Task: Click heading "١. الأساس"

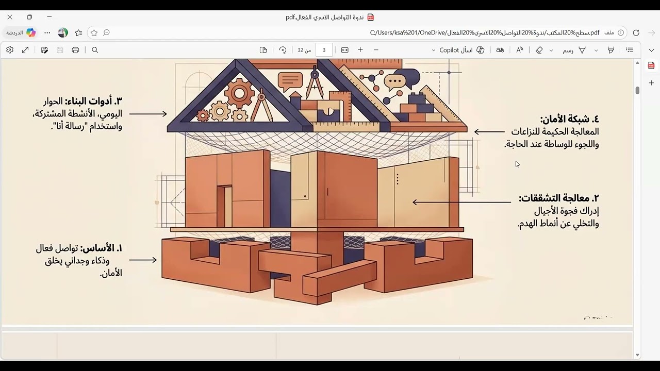Action: pyautogui.click(x=102, y=248)
